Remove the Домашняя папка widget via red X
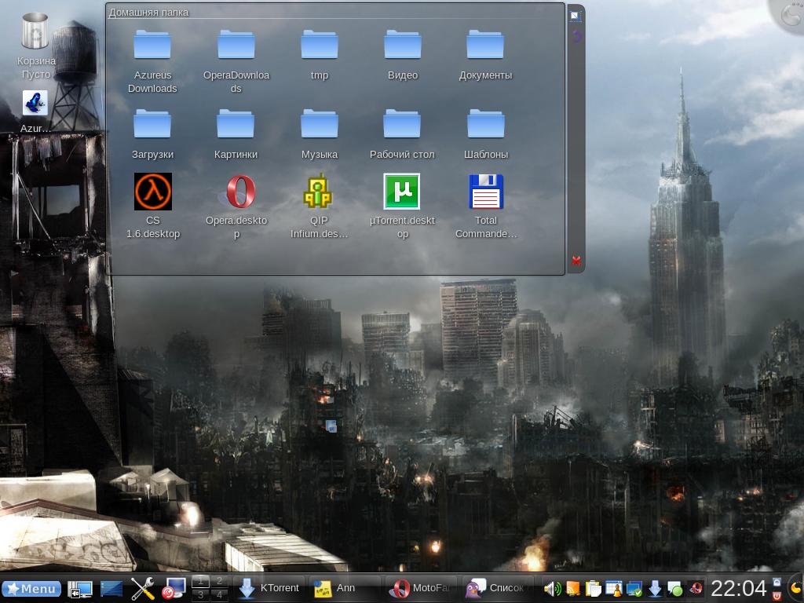 tap(576, 261)
